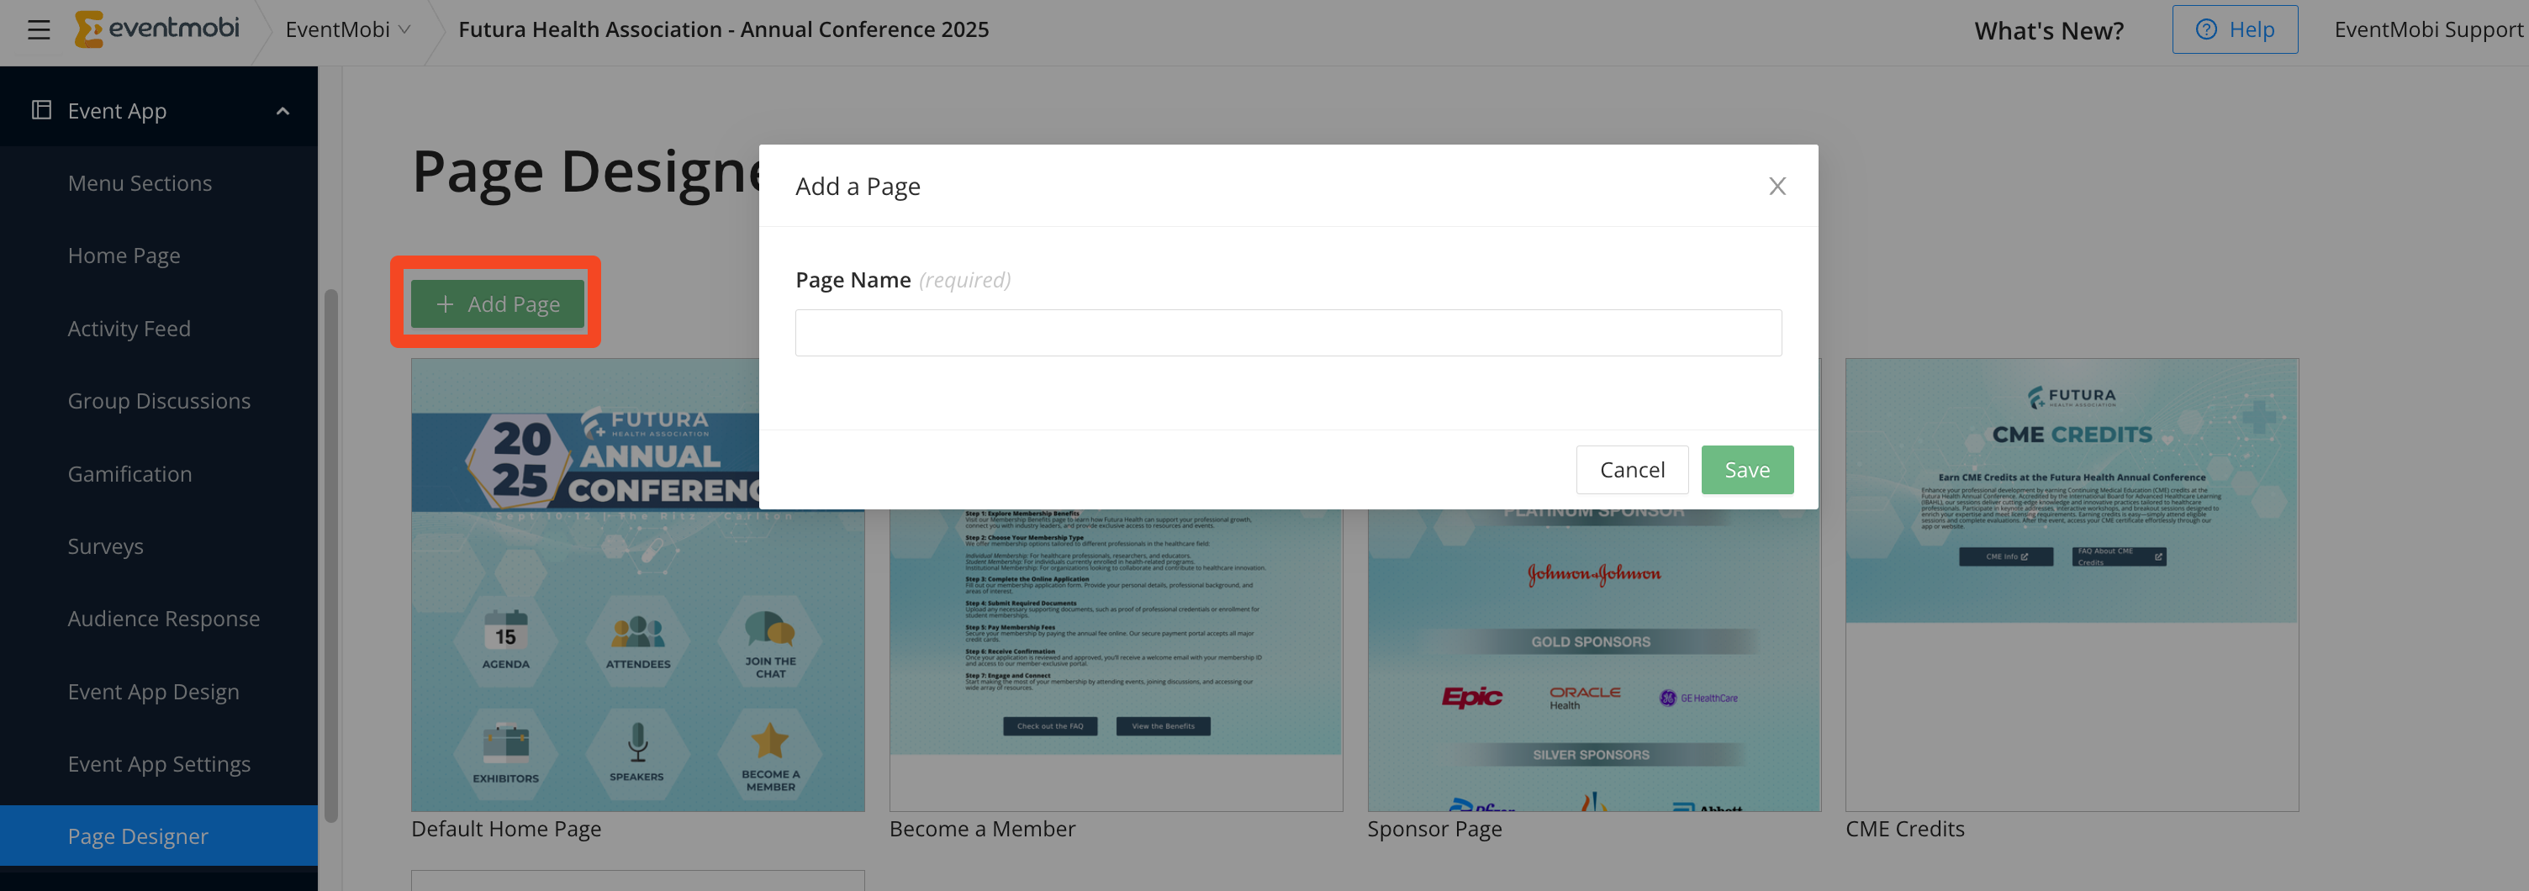
Task: Open Menu Sections in sidebar
Action: (140, 182)
